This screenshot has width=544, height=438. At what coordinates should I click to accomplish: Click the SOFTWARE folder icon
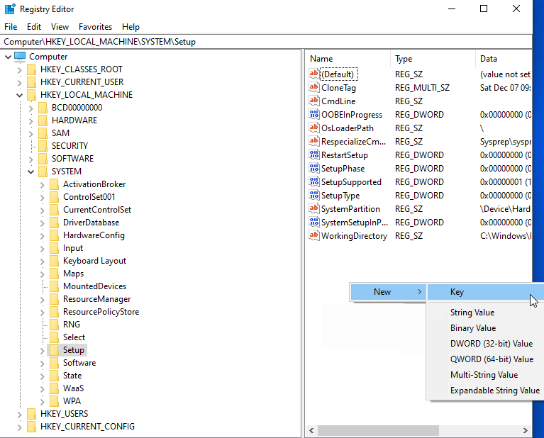(43, 159)
